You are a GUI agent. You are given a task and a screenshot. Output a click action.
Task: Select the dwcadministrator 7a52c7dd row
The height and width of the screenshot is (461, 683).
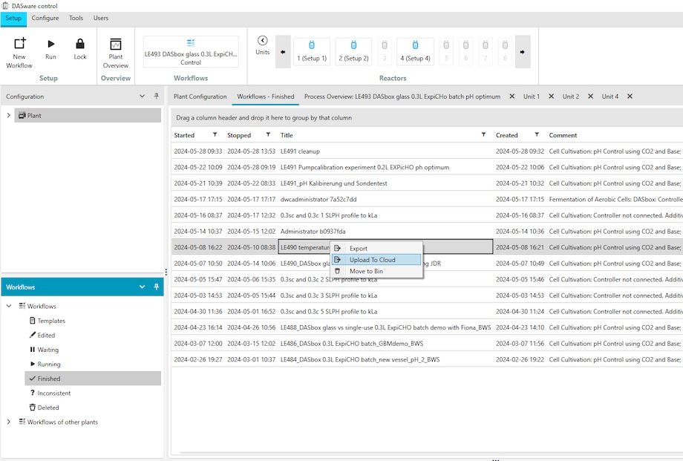pos(427,199)
